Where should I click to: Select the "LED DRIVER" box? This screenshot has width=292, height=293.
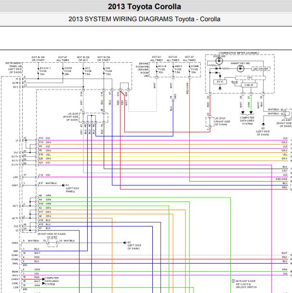tap(260, 69)
